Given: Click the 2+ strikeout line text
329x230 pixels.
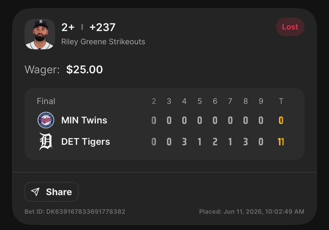Looking at the screenshot, I should [x=68, y=27].
